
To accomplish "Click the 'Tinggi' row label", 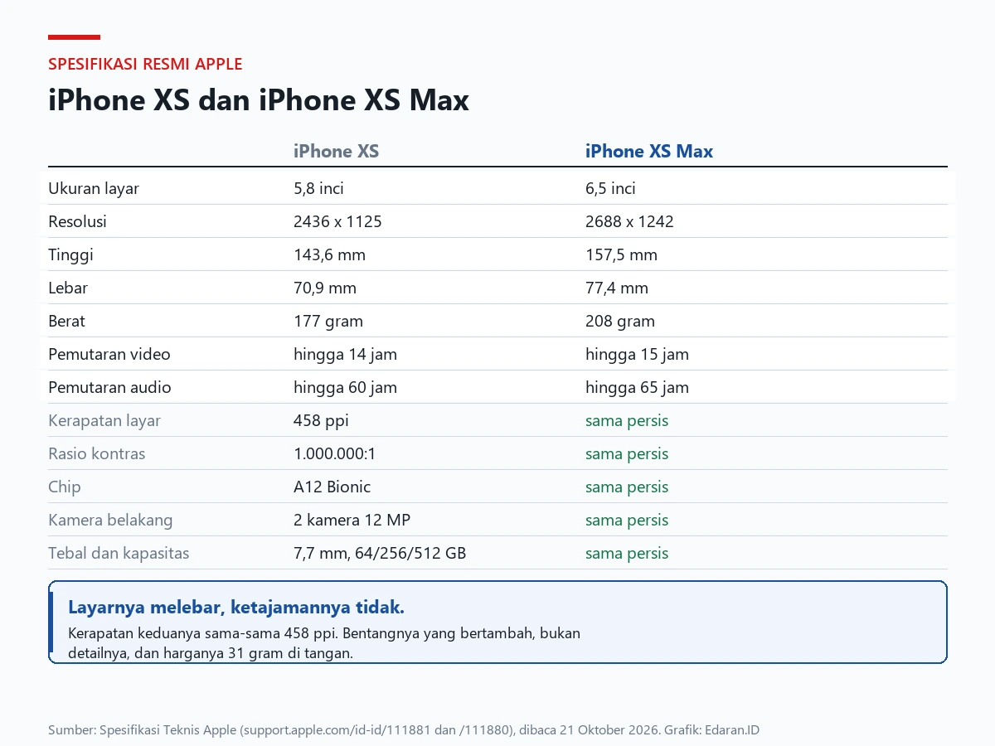I will (x=70, y=254).
